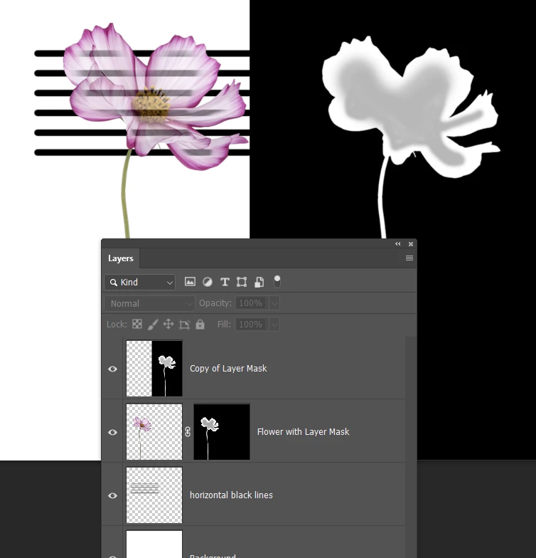Filter for adjustment layers icon
536x558 pixels.
[208, 282]
